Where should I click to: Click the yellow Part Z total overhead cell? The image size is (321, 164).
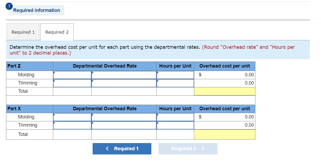(224, 91)
